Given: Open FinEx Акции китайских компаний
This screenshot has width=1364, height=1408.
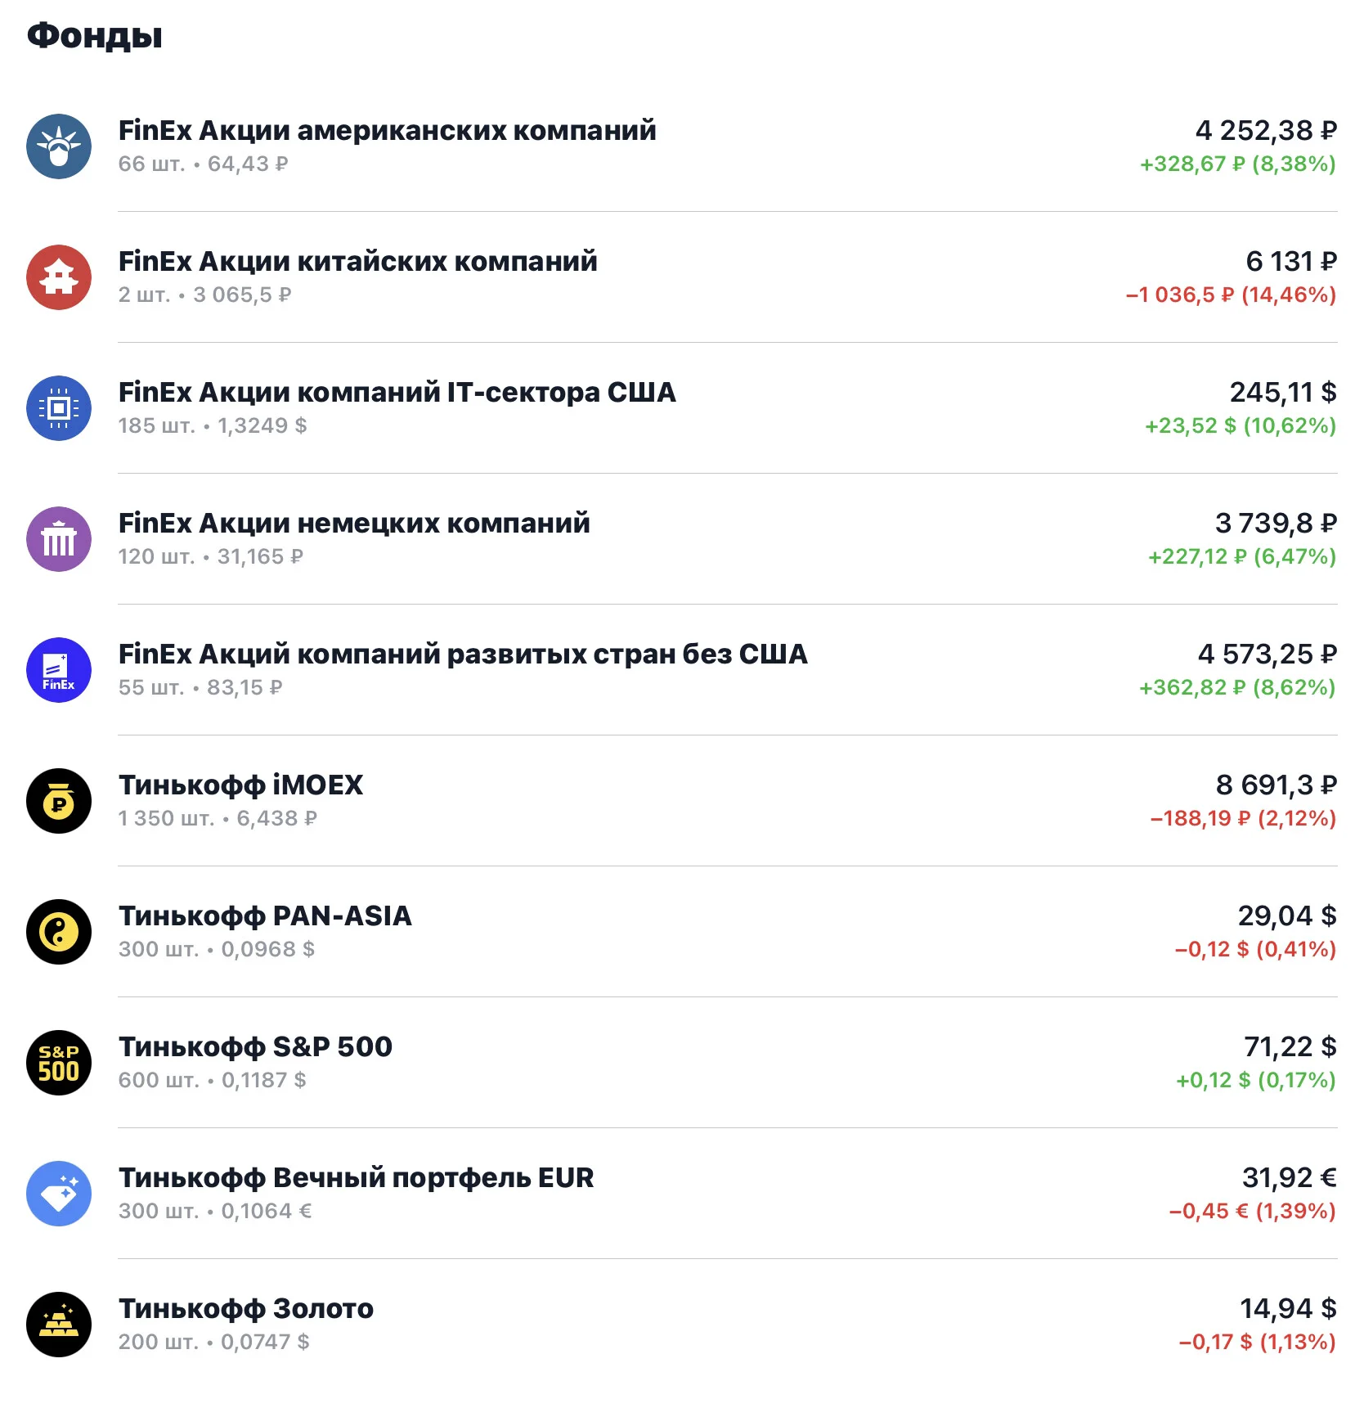Looking at the screenshot, I should [x=682, y=277].
